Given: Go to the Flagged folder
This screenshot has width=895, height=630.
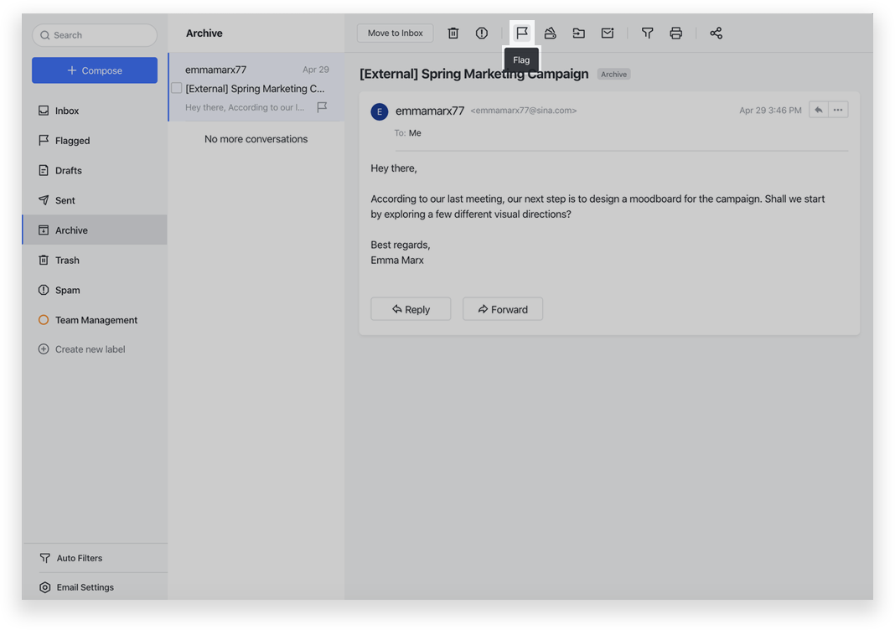Looking at the screenshot, I should coord(72,141).
